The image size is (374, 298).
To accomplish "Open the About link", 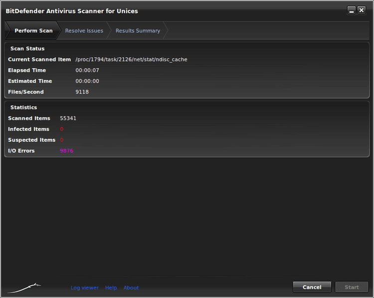I will (x=131, y=288).
